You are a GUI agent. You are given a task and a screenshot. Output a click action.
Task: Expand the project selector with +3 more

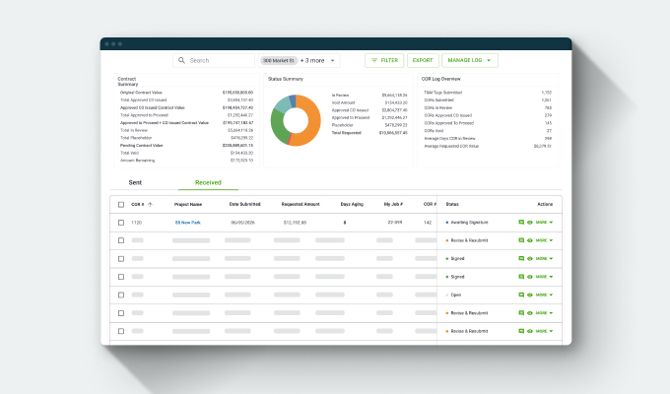tap(300, 60)
